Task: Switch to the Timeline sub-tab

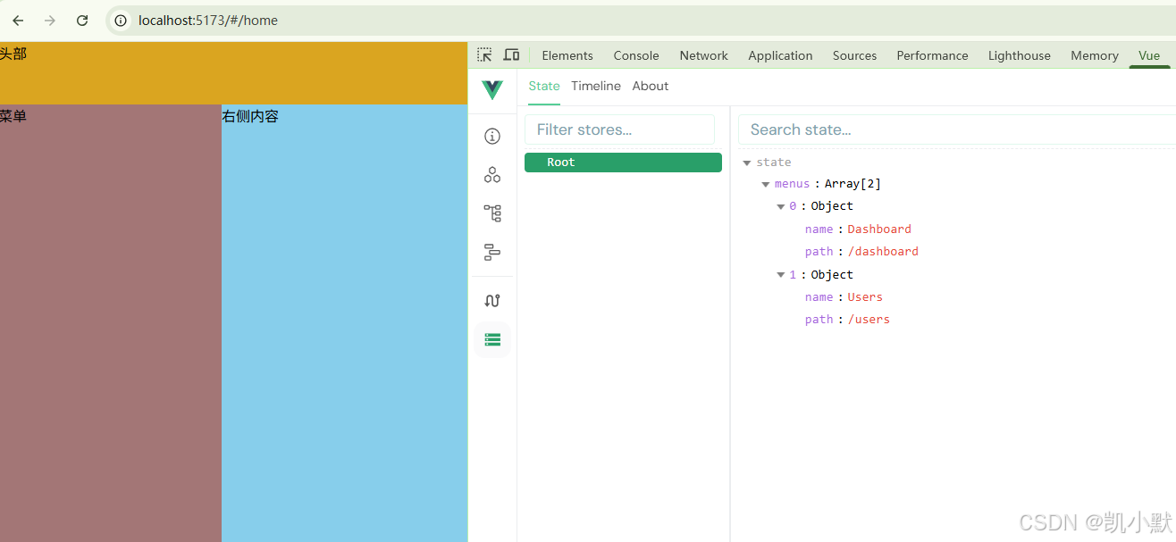Action: click(596, 86)
